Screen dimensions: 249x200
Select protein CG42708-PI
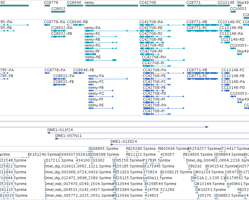154,111
